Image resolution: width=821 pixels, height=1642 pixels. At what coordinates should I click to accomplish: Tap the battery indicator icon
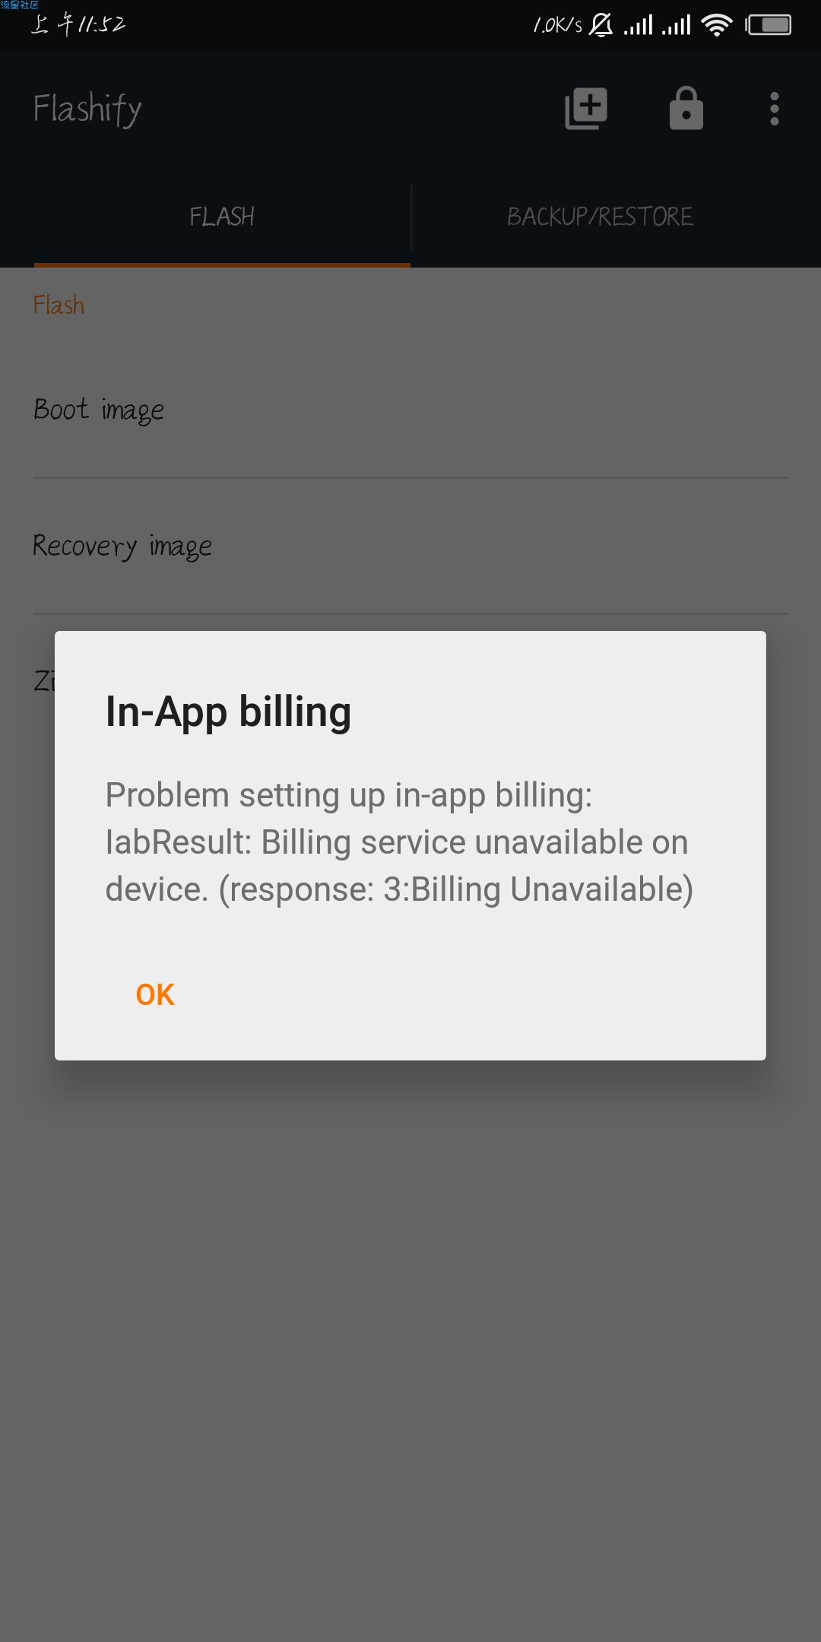[769, 25]
